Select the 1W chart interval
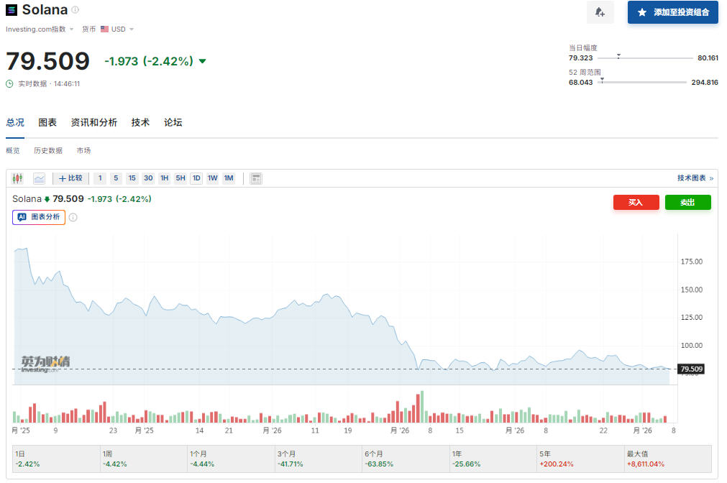This screenshot has height=483, width=727. coord(212,178)
